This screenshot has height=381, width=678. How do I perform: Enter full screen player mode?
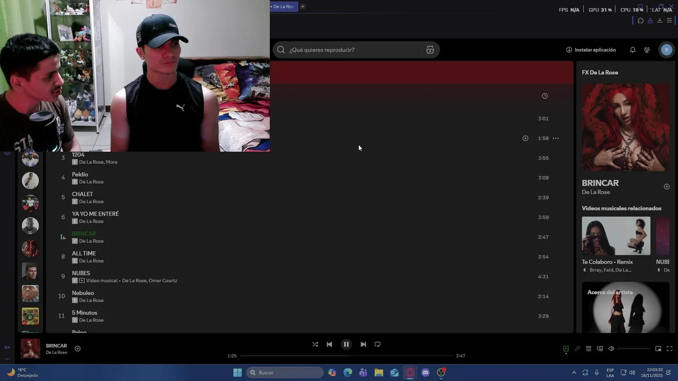tap(670, 349)
